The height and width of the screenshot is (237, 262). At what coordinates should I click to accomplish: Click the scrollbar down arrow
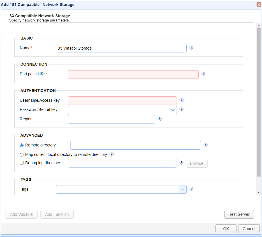[259, 193]
